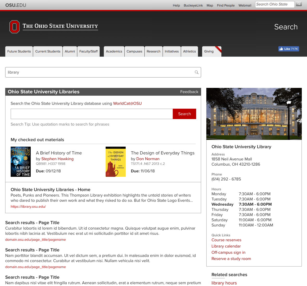Open Ohio State University Libraries - Home result

pyautogui.click(x=50, y=190)
